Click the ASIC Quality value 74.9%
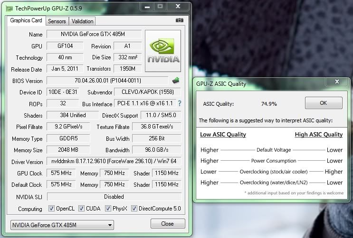This screenshot has width=353, height=238. 269,104
